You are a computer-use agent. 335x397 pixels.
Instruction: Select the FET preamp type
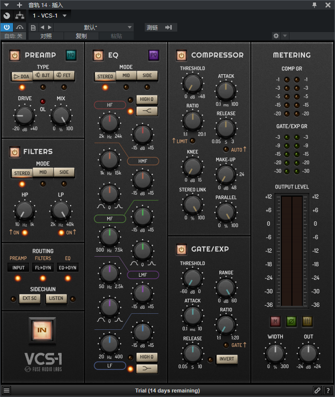64,76
